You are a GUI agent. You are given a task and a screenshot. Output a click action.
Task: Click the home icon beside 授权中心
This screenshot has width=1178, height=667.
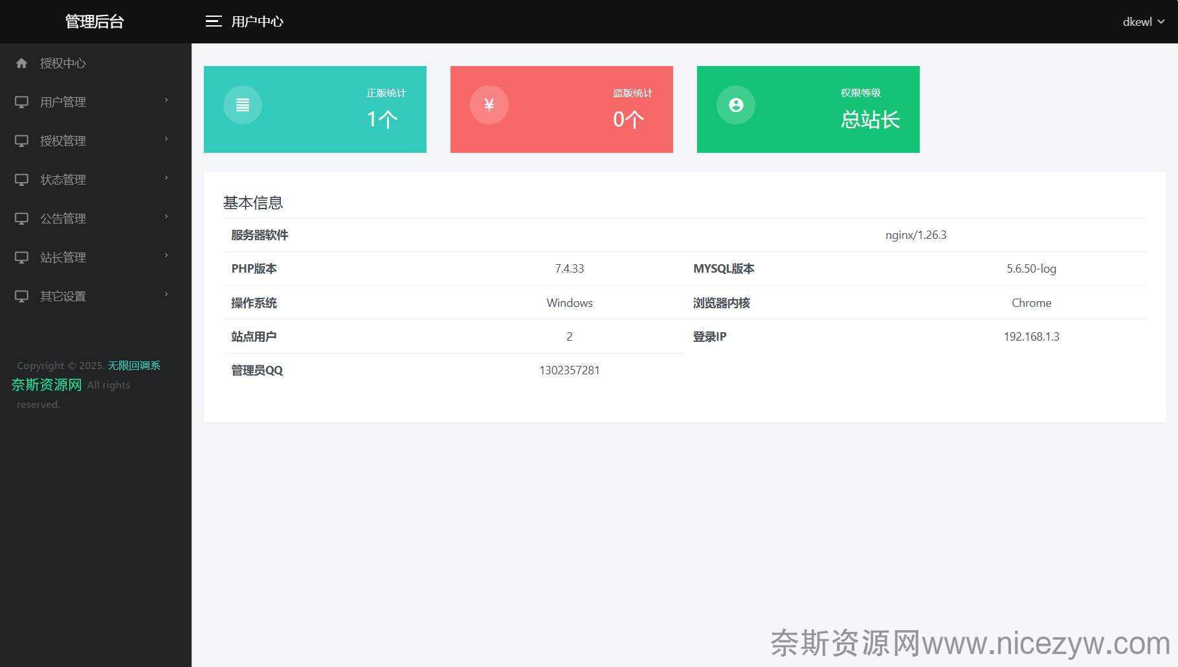point(21,63)
